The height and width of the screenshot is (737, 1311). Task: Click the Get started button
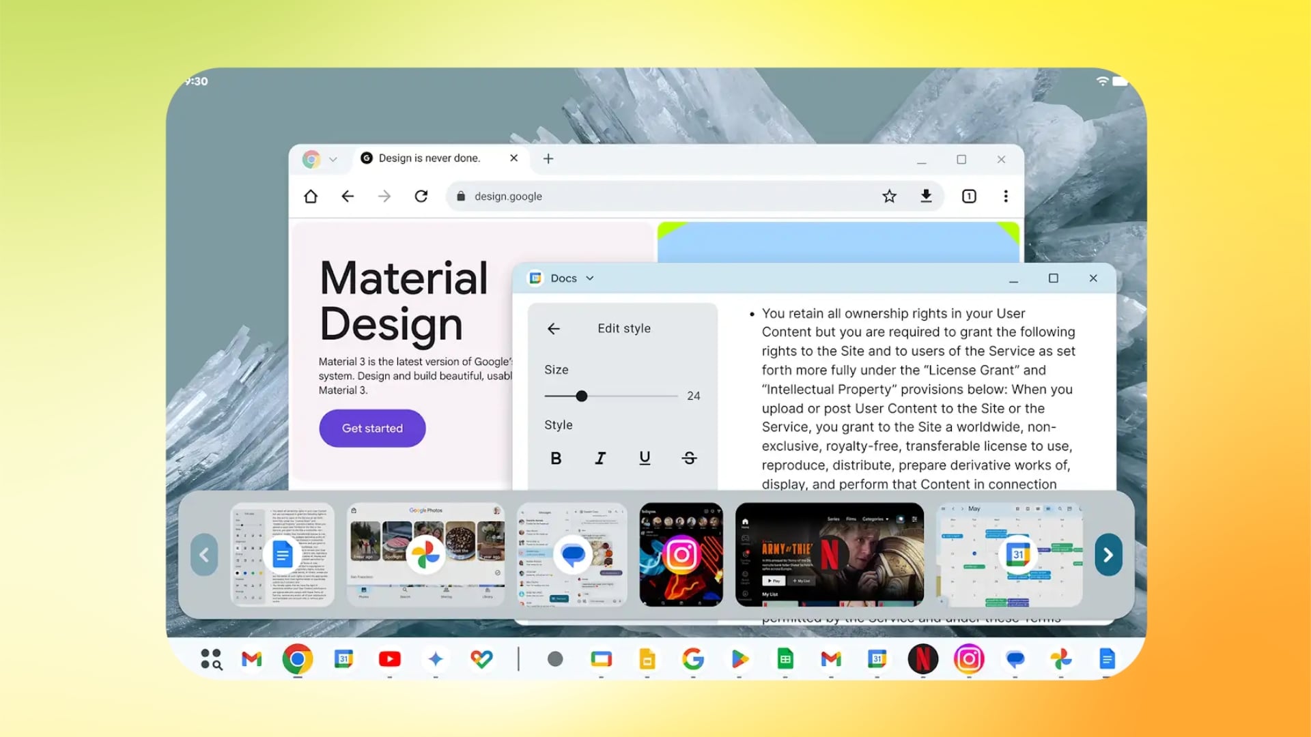(x=372, y=429)
